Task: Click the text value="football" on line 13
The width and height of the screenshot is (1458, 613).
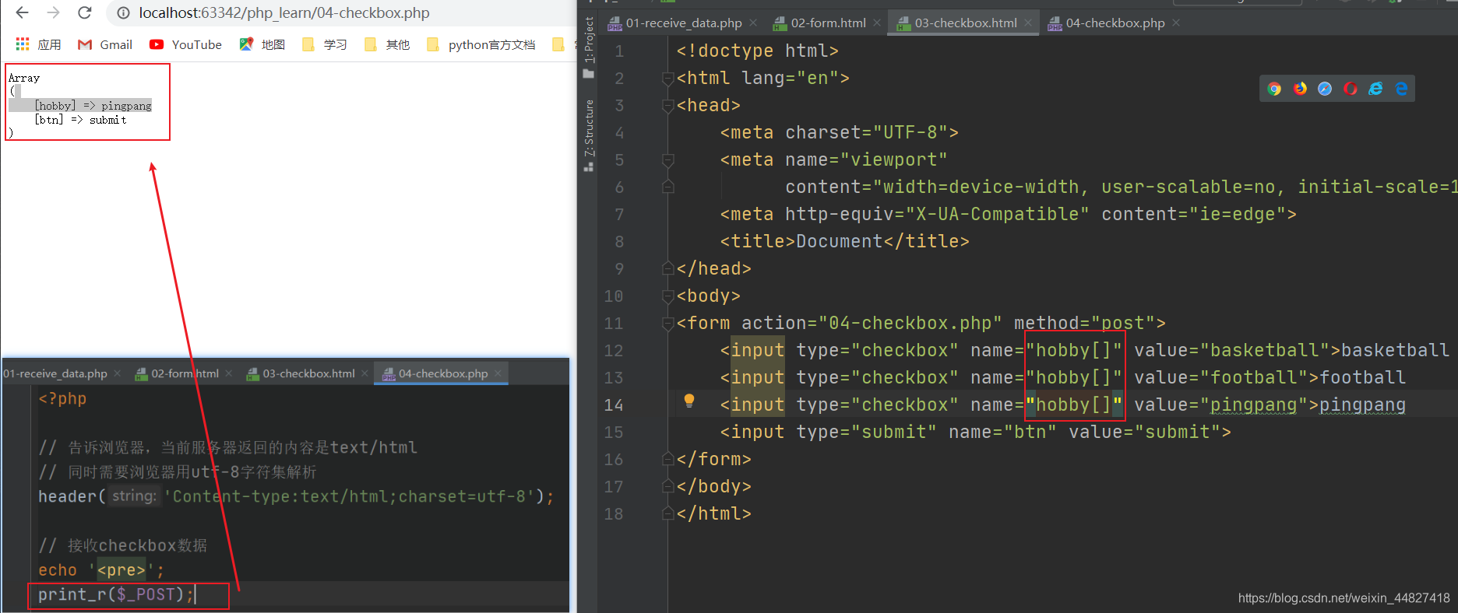Action: point(1221,378)
